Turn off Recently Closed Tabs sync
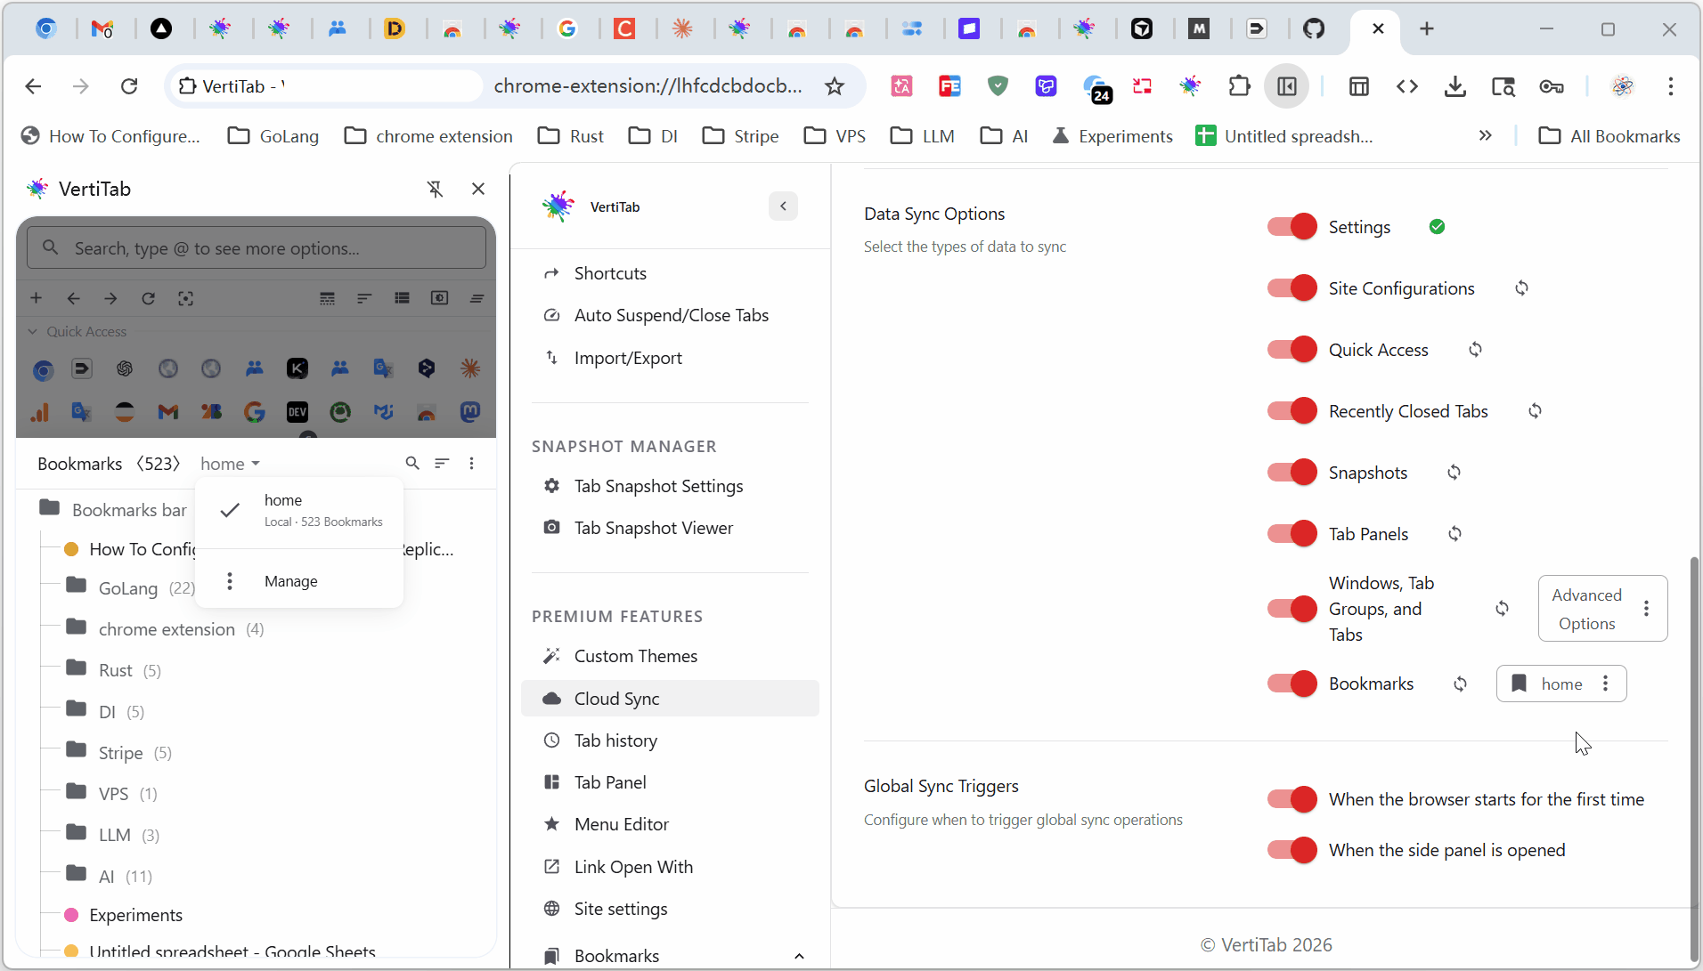 coord(1292,411)
